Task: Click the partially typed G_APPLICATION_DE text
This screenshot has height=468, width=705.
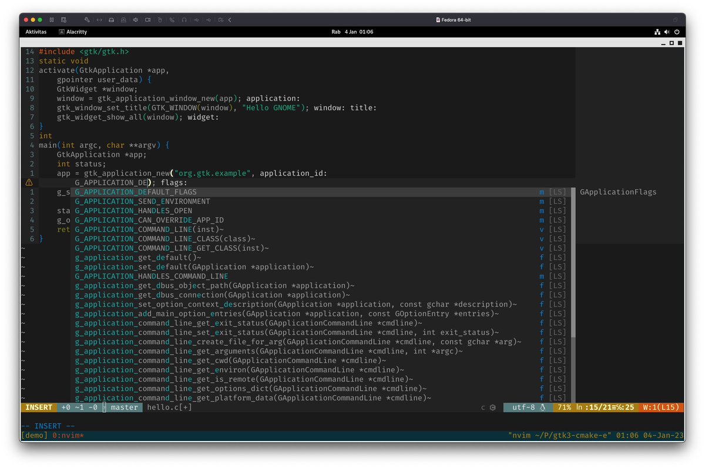Action: click(111, 183)
